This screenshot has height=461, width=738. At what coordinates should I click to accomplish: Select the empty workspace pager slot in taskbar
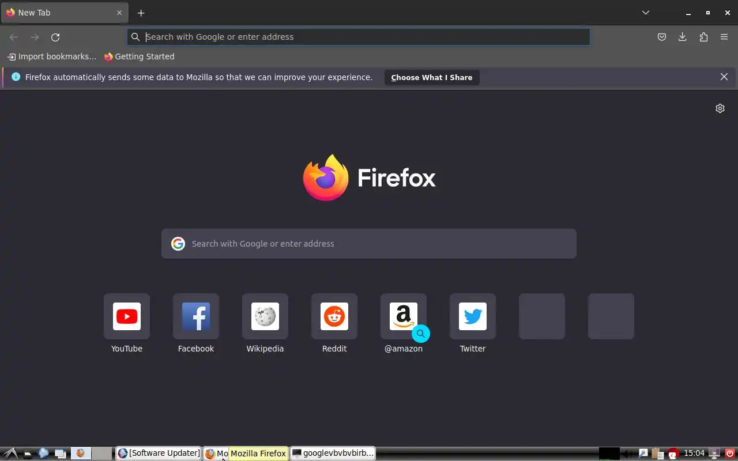tap(103, 454)
